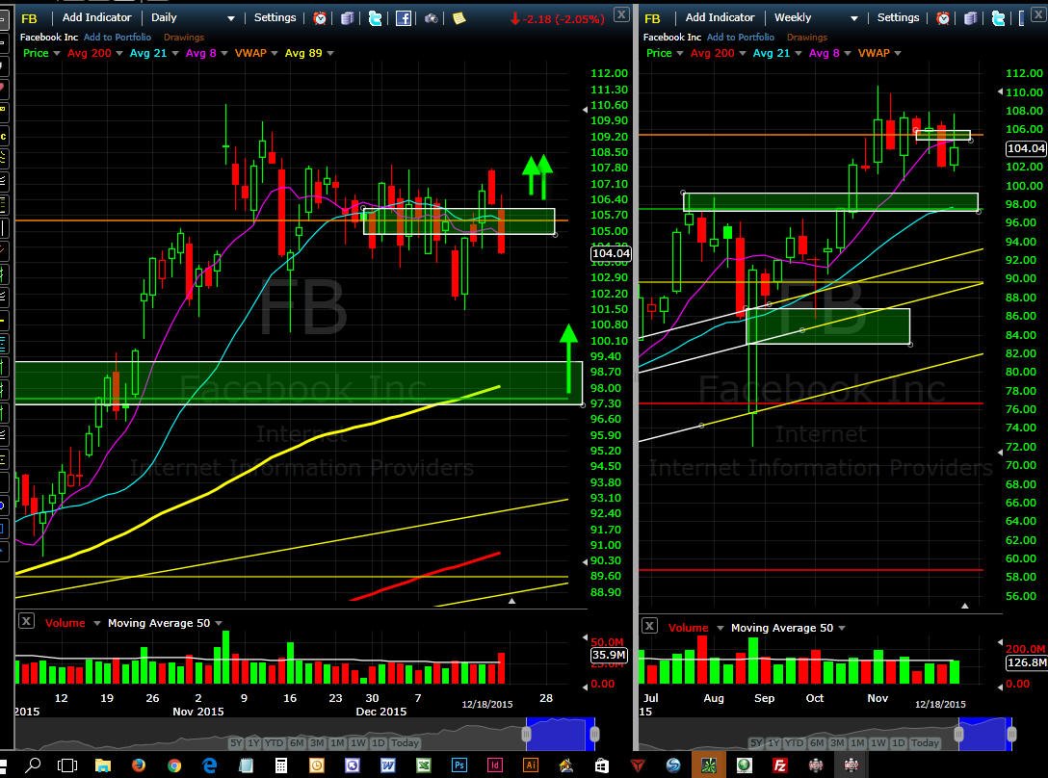This screenshot has width=1048, height=778.
Task: Click right handle of daily range slider
Action: [x=593, y=735]
